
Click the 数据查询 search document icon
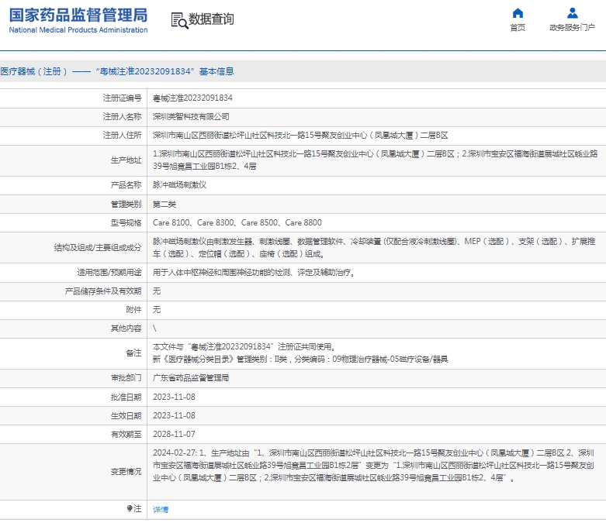179,20
